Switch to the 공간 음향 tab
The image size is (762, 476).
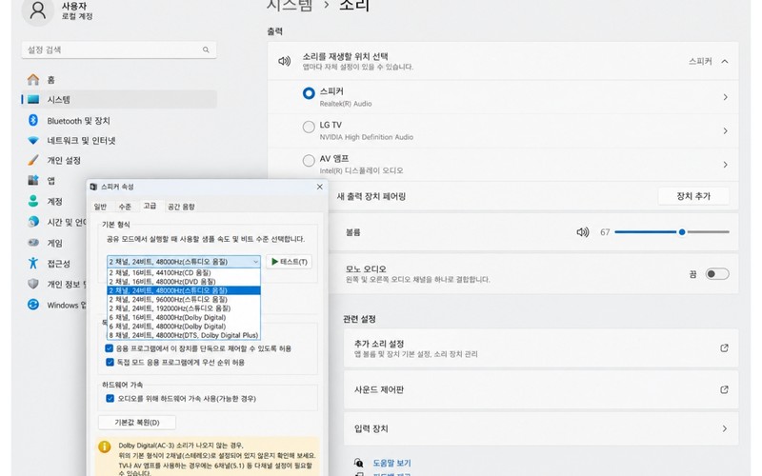pyautogui.click(x=181, y=207)
